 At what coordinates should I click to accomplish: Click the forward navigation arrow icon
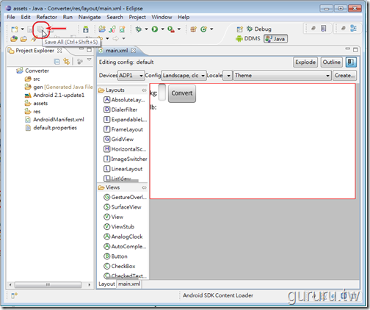(x=116, y=38)
